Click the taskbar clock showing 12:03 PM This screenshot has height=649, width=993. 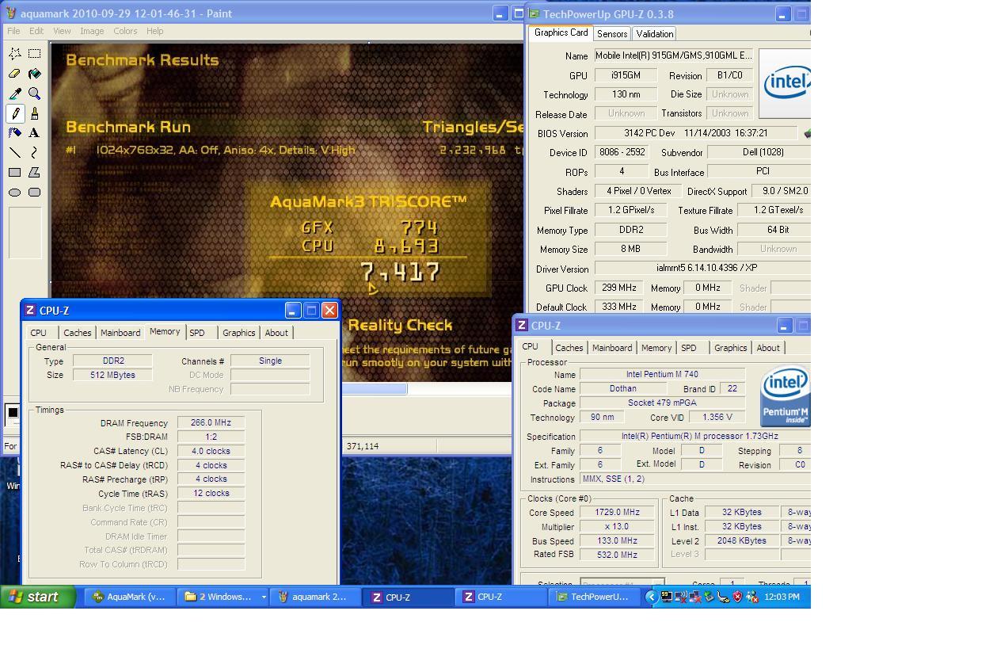click(x=782, y=597)
